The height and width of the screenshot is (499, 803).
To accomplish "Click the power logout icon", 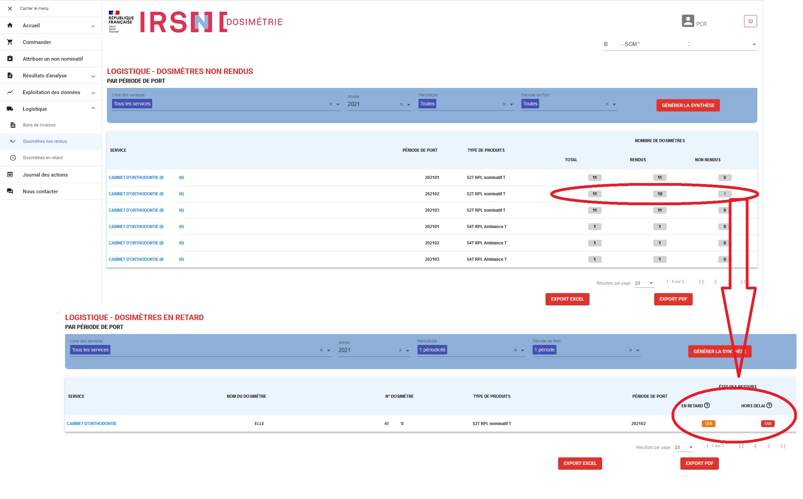I will (x=750, y=21).
